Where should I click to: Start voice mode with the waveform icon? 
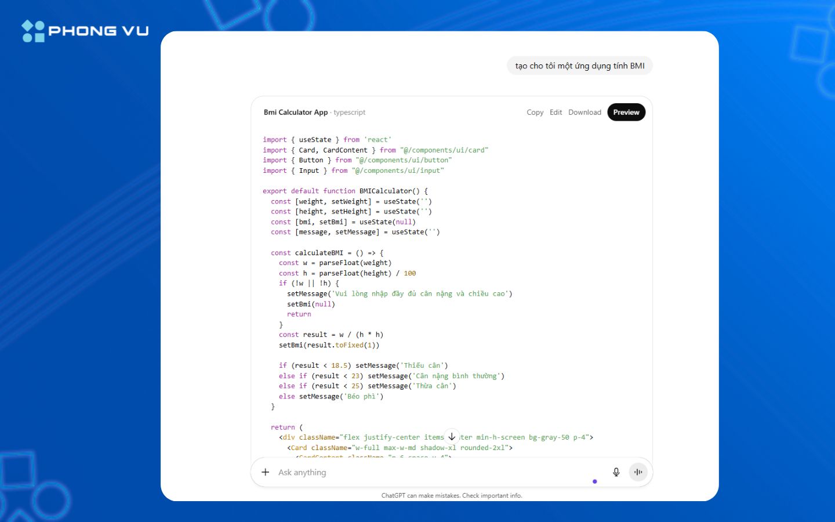tap(638, 472)
